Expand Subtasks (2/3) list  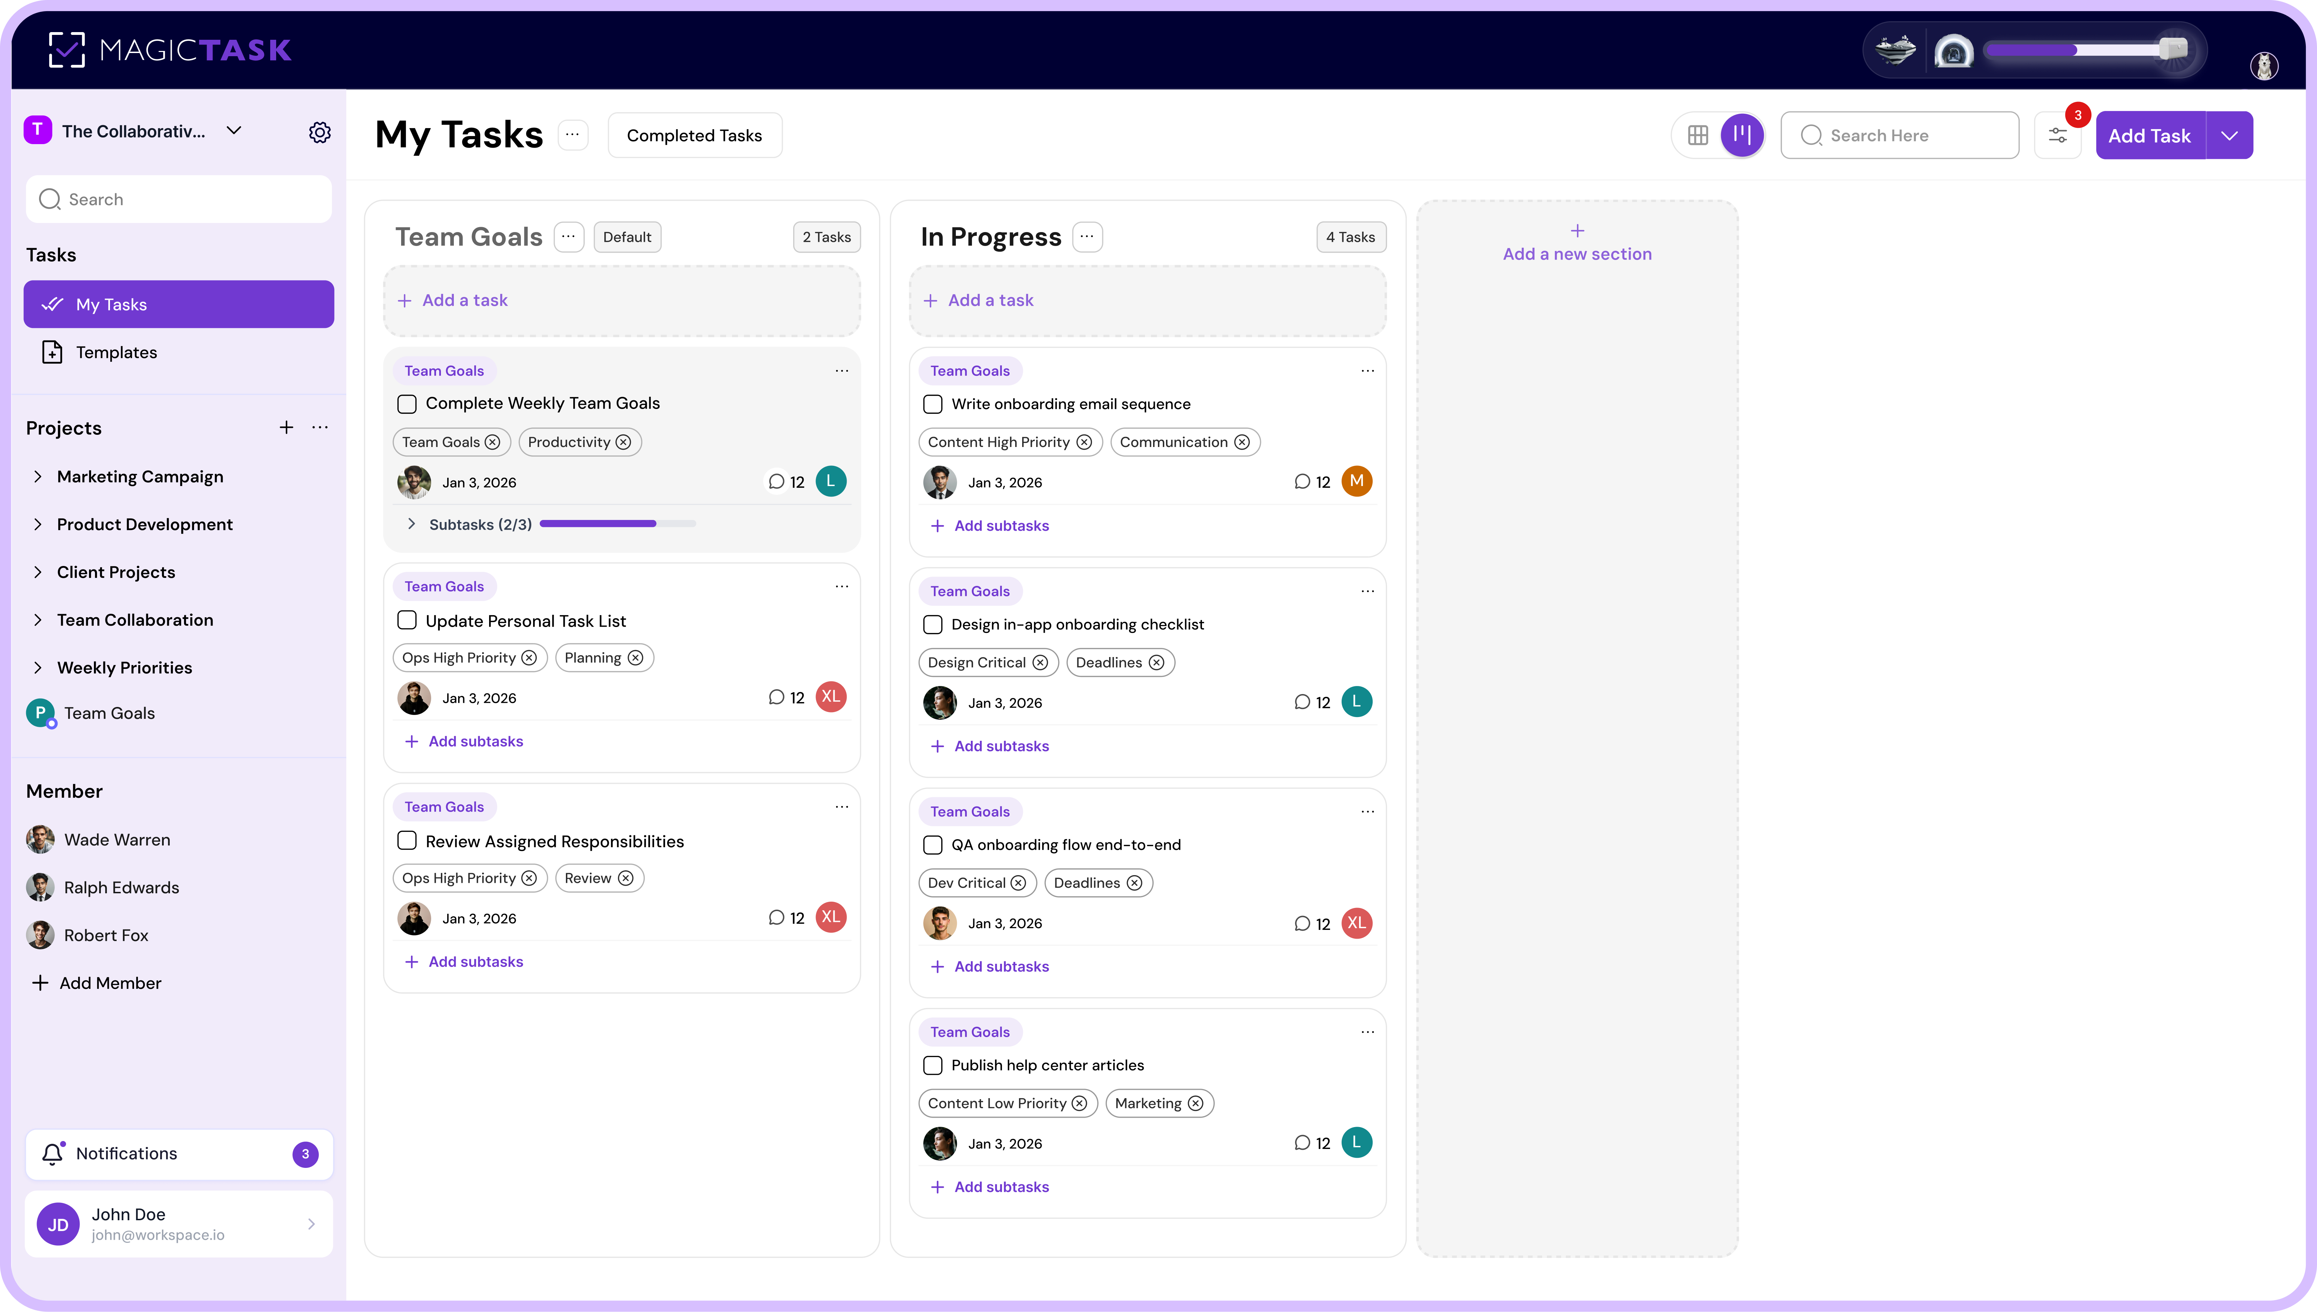coord(411,523)
